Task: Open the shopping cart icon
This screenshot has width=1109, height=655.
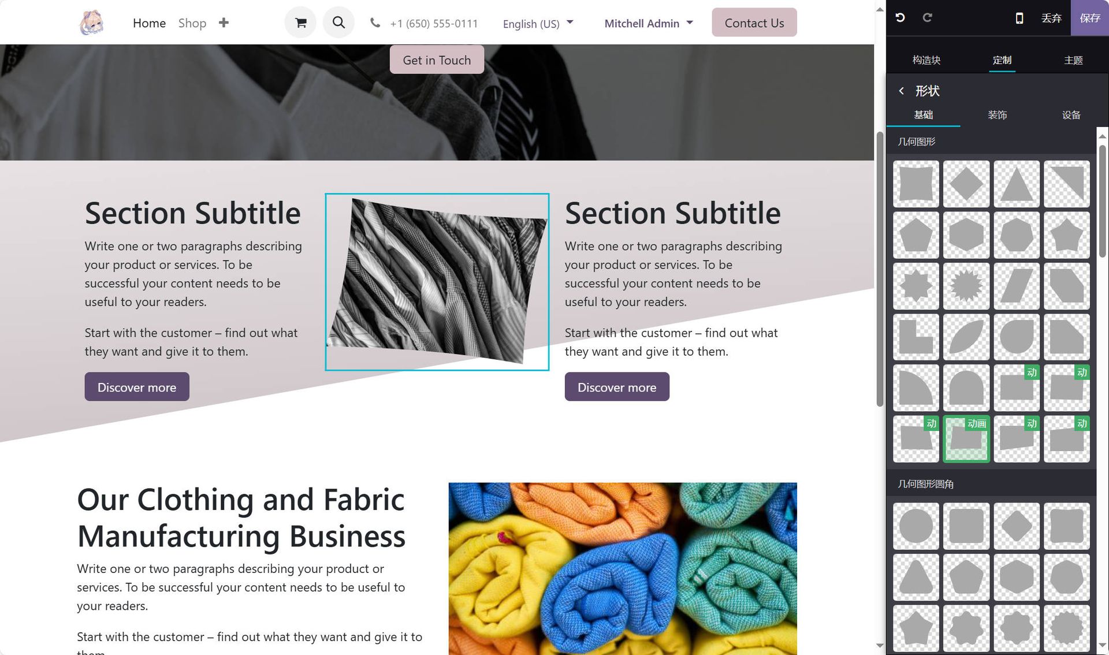Action: pos(300,23)
